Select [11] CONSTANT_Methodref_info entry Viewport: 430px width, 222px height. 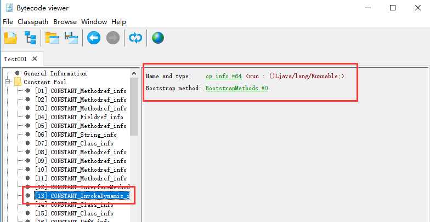click(x=81, y=178)
